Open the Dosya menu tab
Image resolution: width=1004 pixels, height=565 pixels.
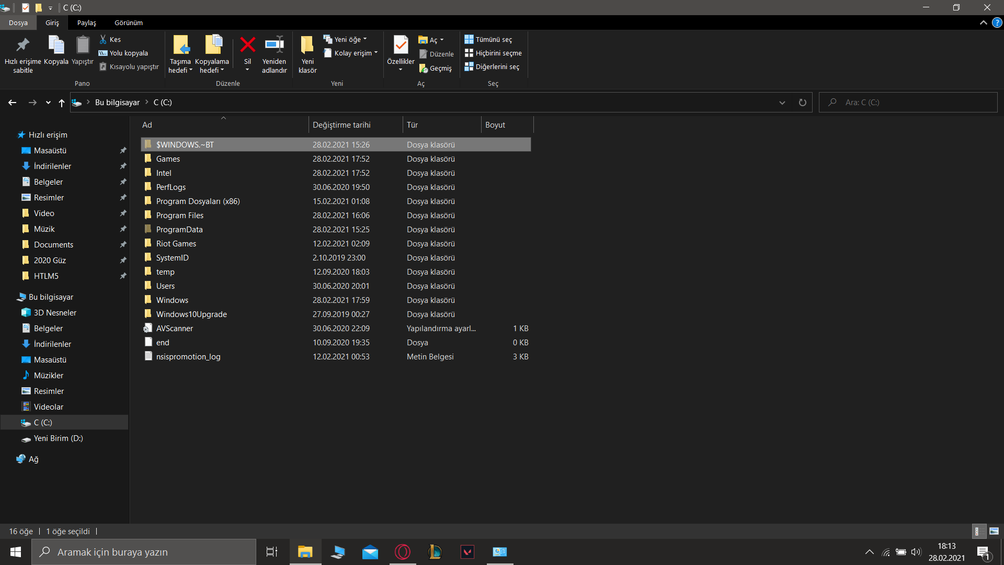pyautogui.click(x=18, y=22)
